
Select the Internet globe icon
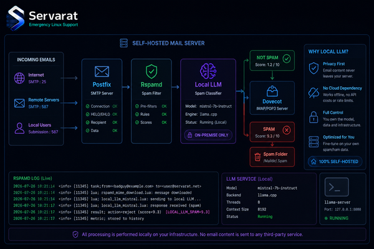(19, 78)
